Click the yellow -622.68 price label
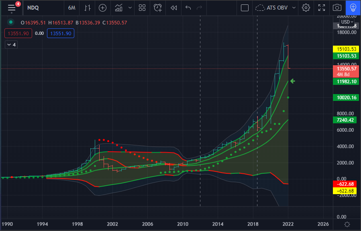The width and height of the screenshot is (361, 231). (x=345, y=191)
